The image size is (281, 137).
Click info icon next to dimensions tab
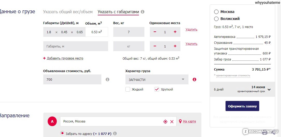pyautogui.click(x=143, y=12)
